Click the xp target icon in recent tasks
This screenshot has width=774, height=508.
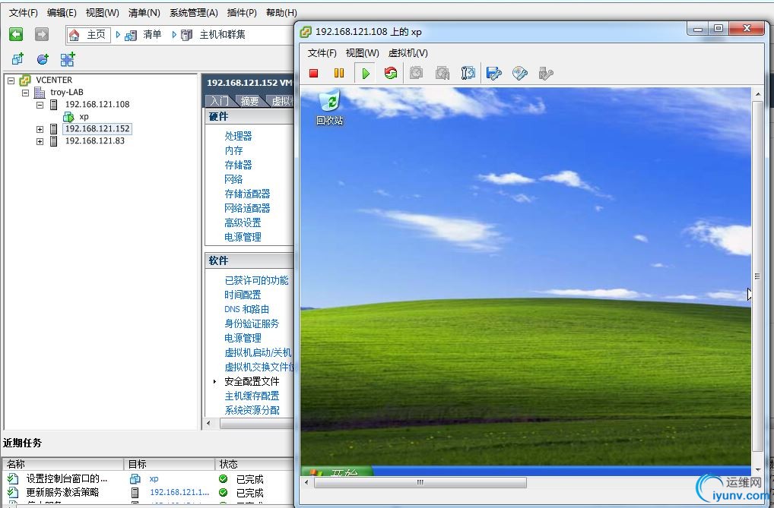point(135,478)
